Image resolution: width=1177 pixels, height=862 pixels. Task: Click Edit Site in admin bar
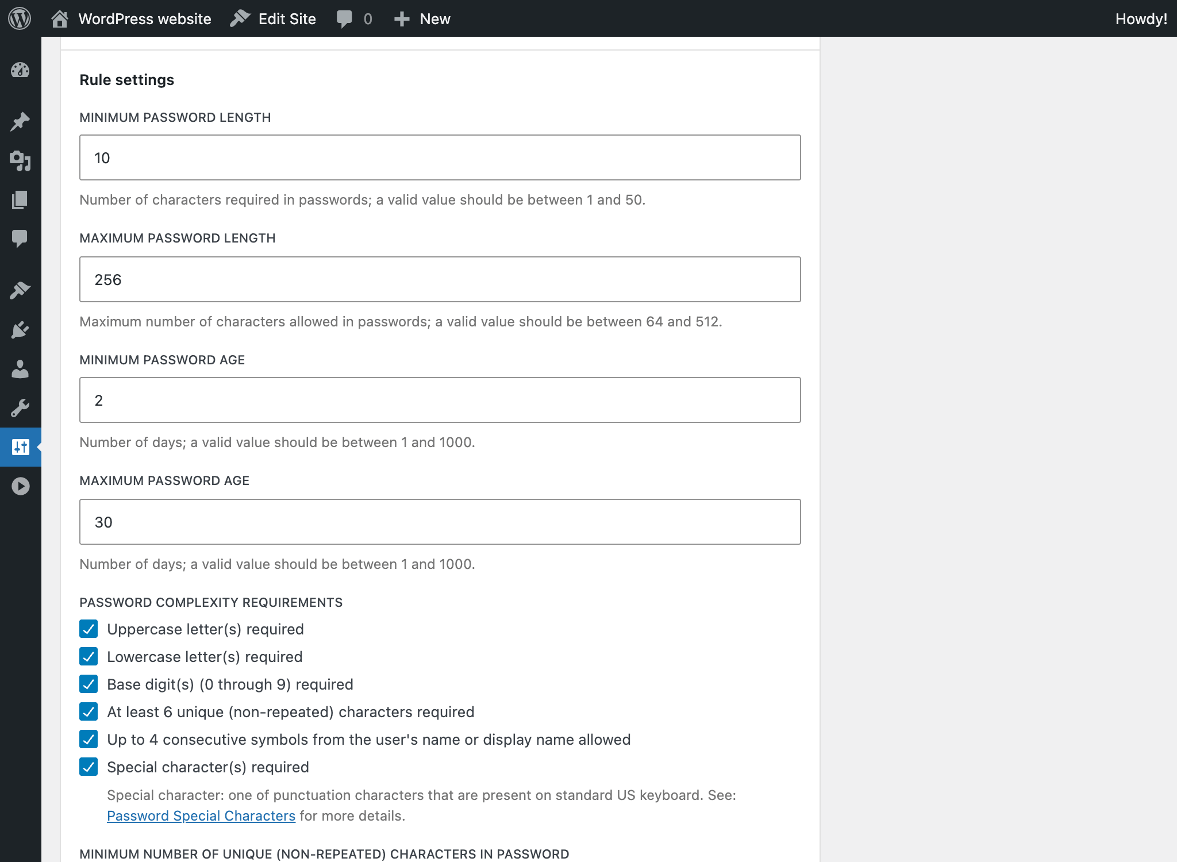273,18
